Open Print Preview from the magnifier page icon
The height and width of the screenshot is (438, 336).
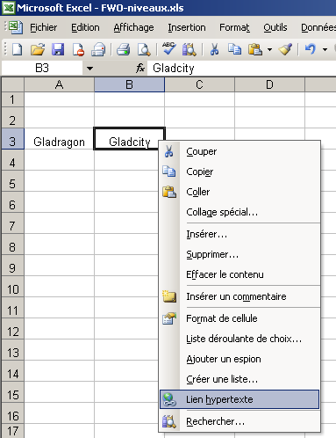click(144, 49)
